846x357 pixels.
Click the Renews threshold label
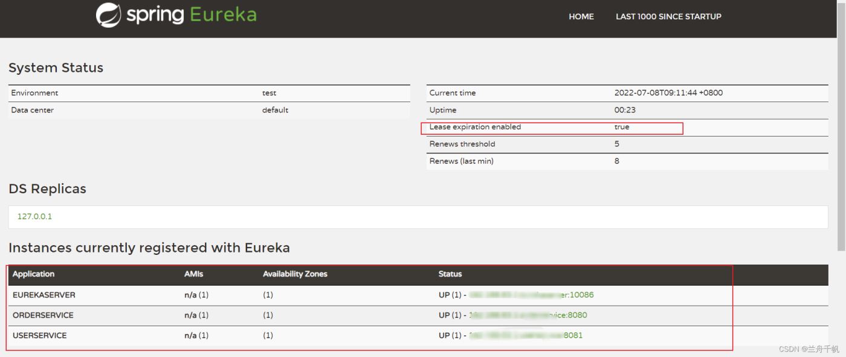[462, 144]
